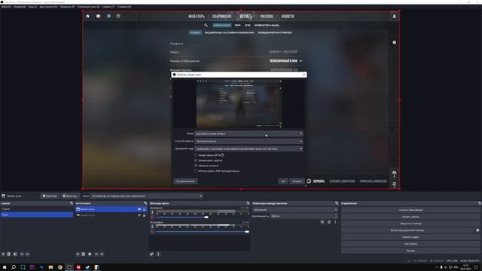
Task: Click help icon next to audio capture BETA
Action: tap(223, 155)
